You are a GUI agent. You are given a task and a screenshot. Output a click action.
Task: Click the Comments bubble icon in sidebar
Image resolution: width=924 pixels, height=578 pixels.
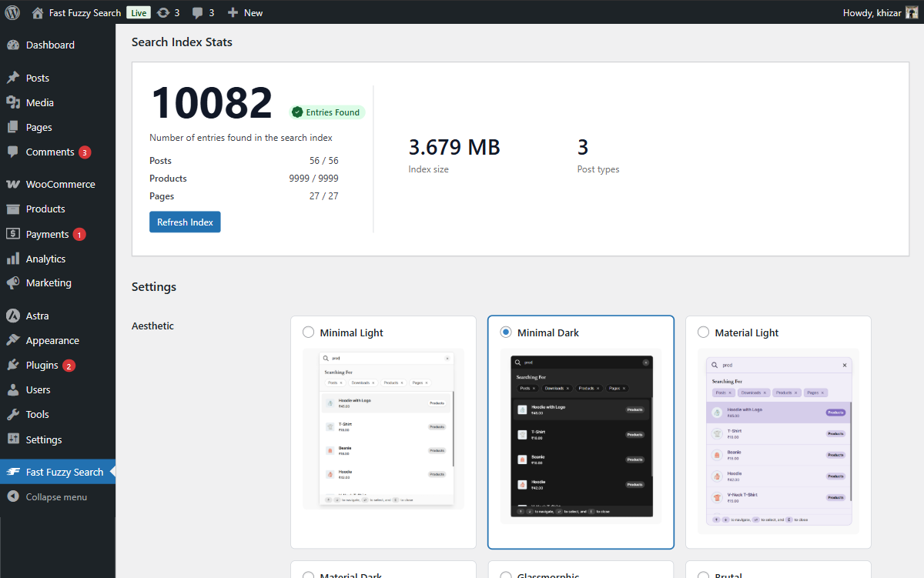coord(13,152)
